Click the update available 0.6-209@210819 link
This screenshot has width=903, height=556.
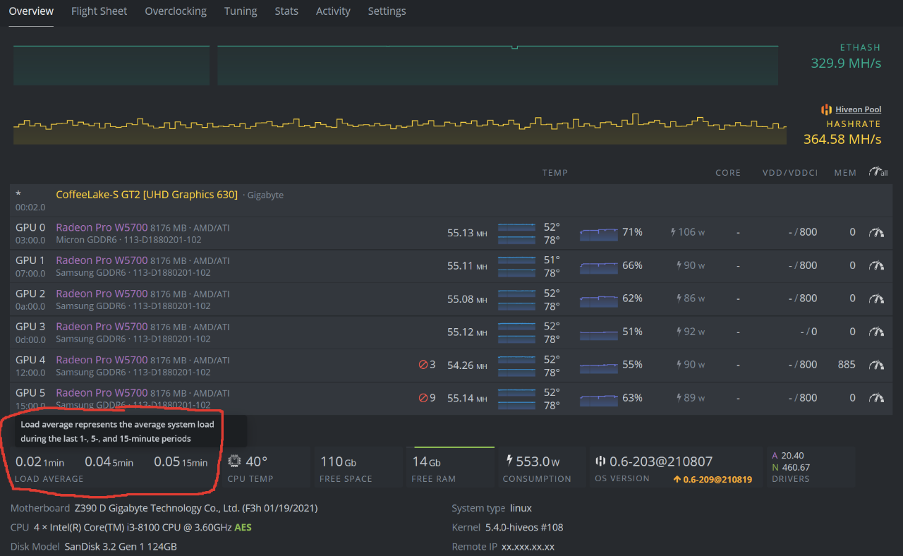(713, 479)
